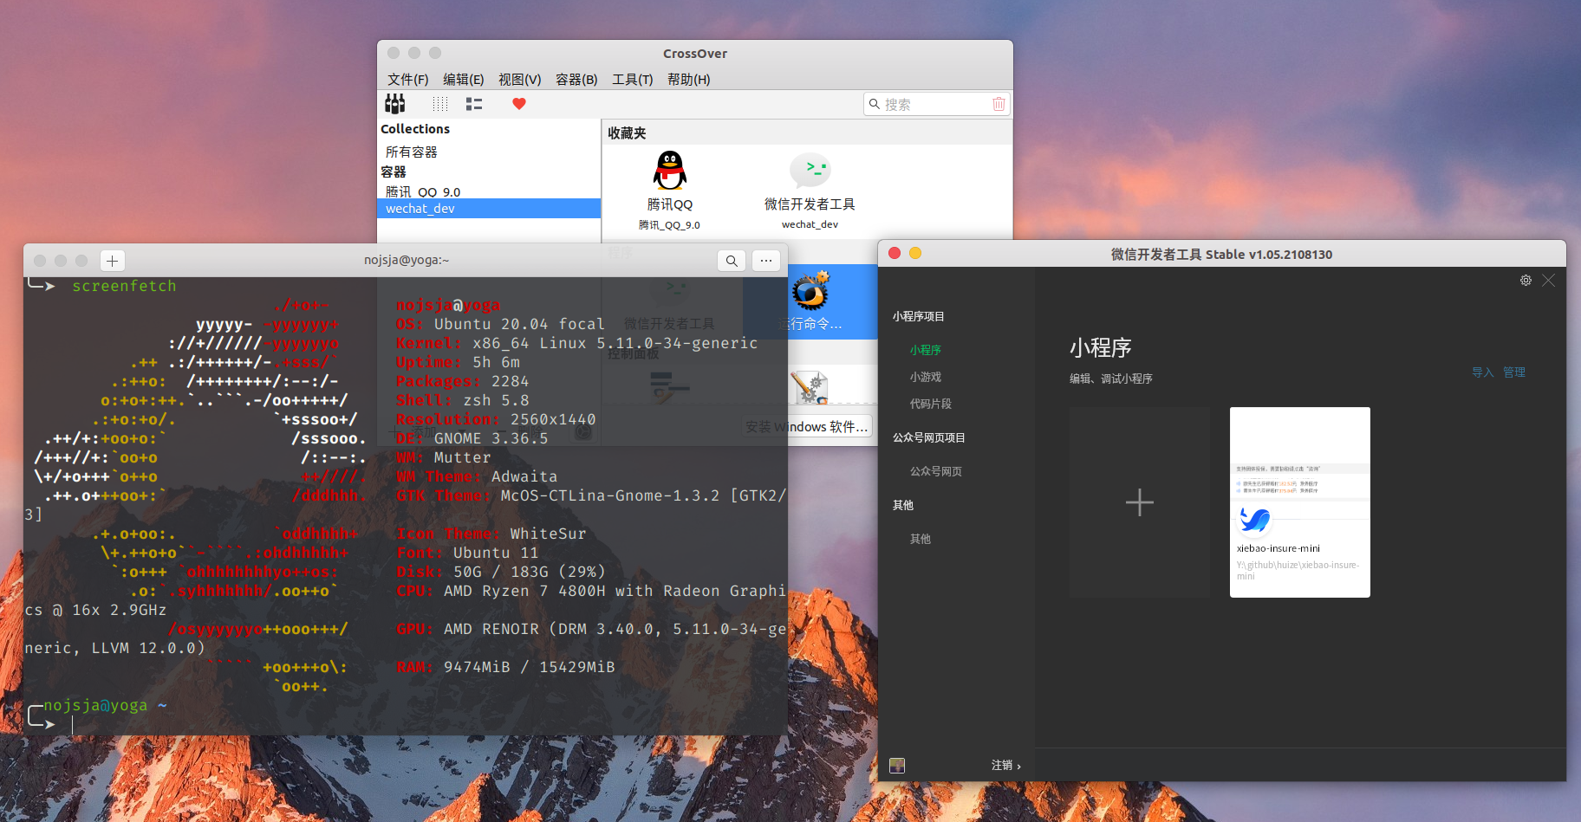This screenshot has height=822, width=1581.
Task: Click the wine bottles icon in CrossOver toolbar
Action: [395, 103]
